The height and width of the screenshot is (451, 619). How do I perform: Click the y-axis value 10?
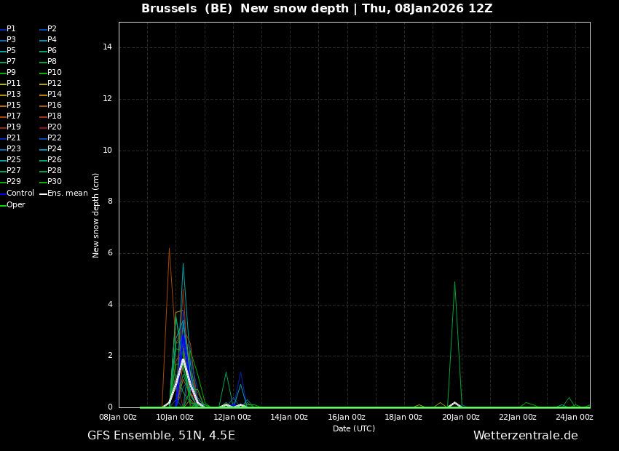107,151
